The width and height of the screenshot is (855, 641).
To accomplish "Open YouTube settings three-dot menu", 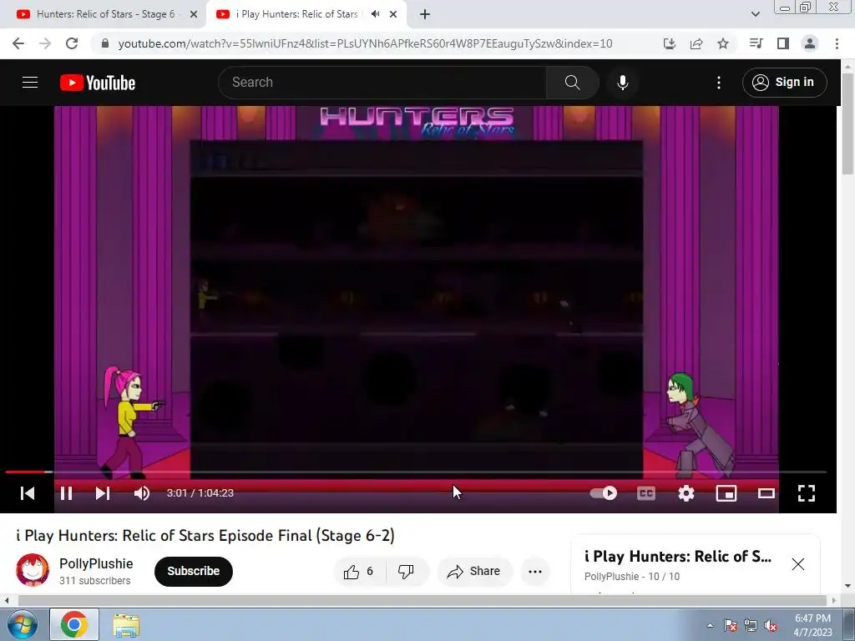I will point(719,83).
